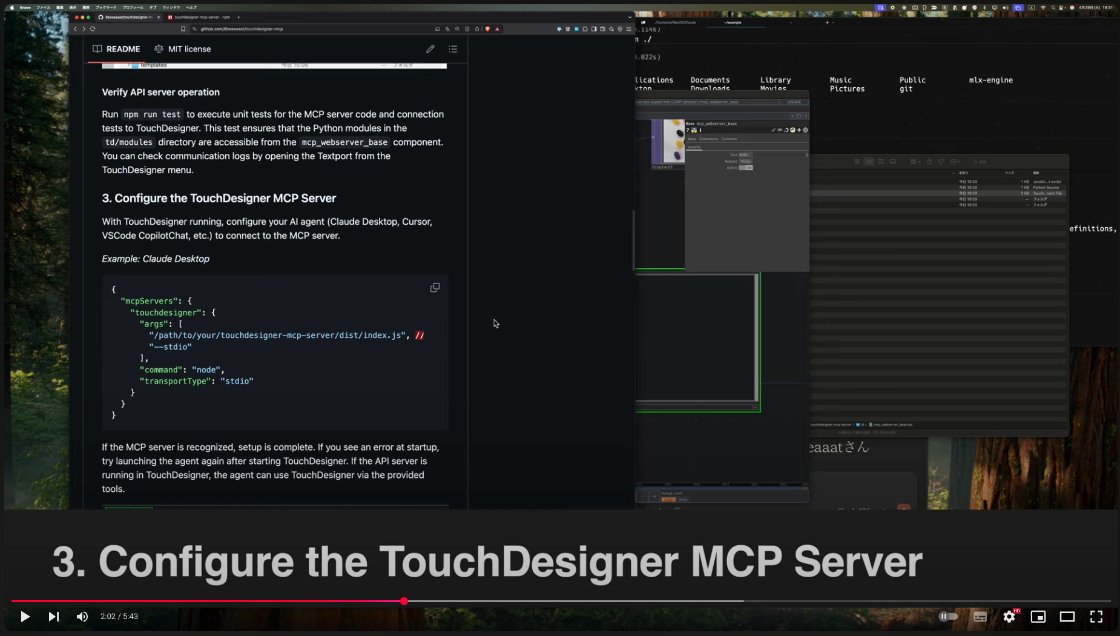Click the UPDATE button in TouchDesigner

794,102
